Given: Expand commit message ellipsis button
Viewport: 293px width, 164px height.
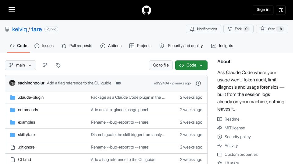Looking at the screenshot, I should 118,83.
